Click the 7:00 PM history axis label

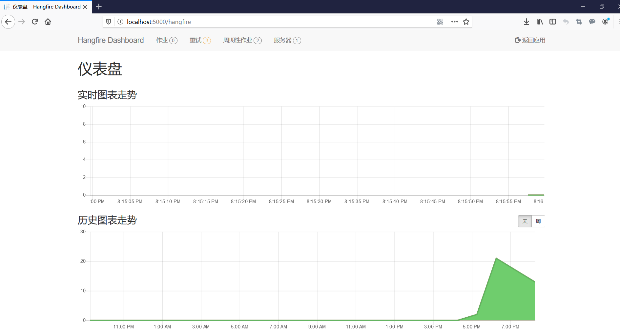tap(510, 327)
